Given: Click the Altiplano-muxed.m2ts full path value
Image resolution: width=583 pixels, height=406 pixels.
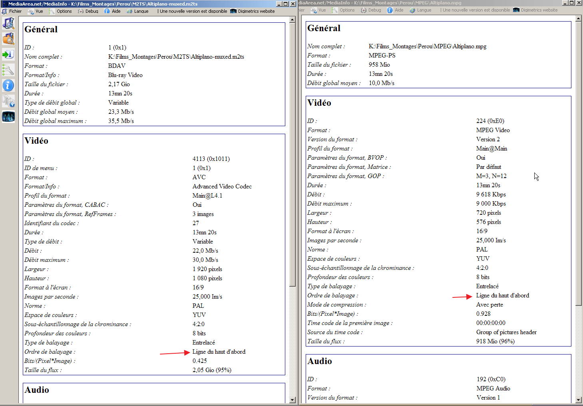Looking at the screenshot, I should click(176, 57).
